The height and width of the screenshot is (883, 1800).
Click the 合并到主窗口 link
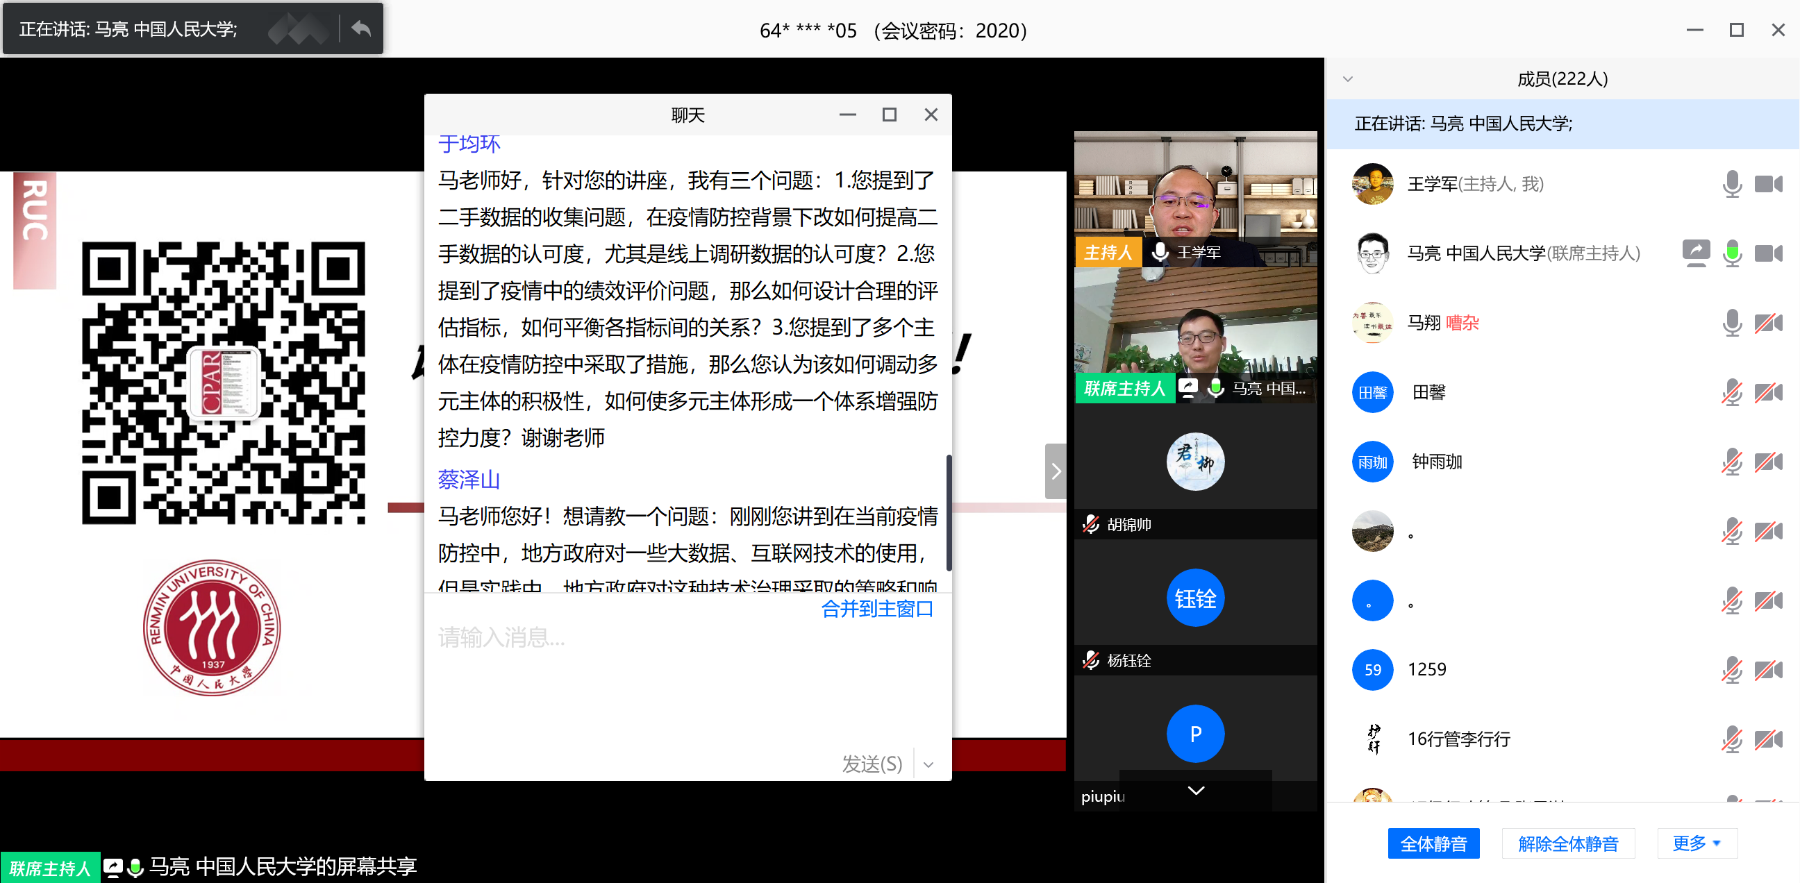(876, 609)
